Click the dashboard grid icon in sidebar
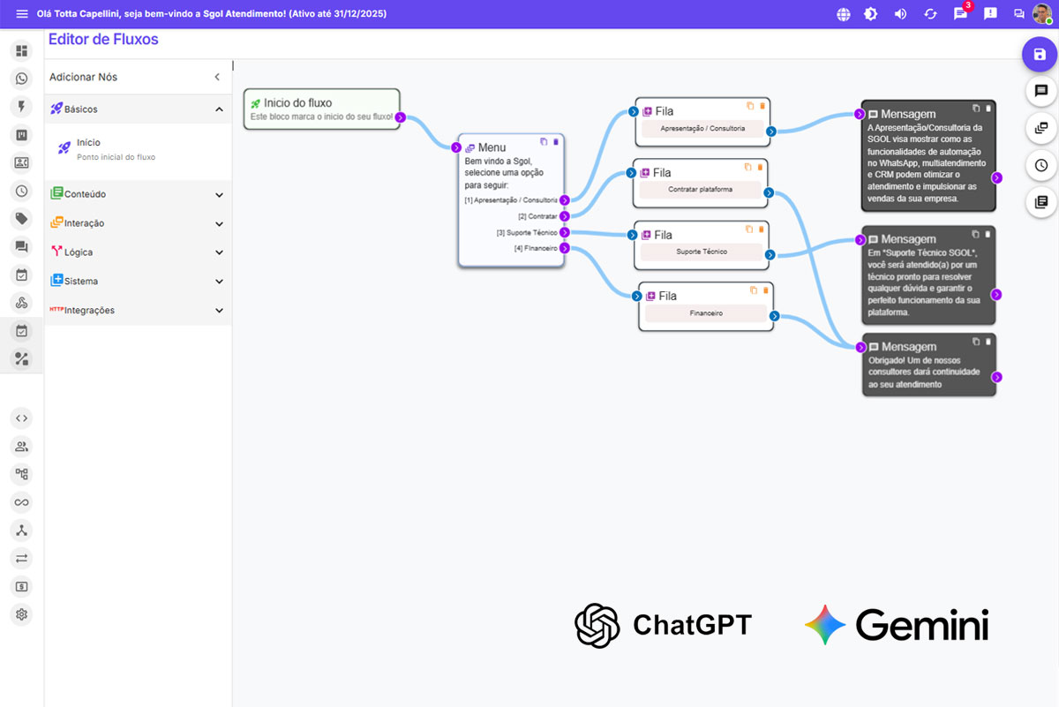This screenshot has width=1059, height=707. click(22, 51)
